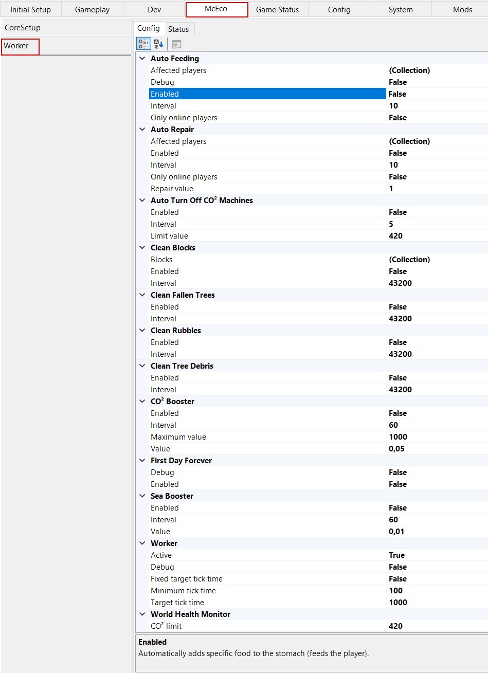This screenshot has width=488, height=673.
Task: Select CoreSetup in the left list
Action: tap(66, 28)
